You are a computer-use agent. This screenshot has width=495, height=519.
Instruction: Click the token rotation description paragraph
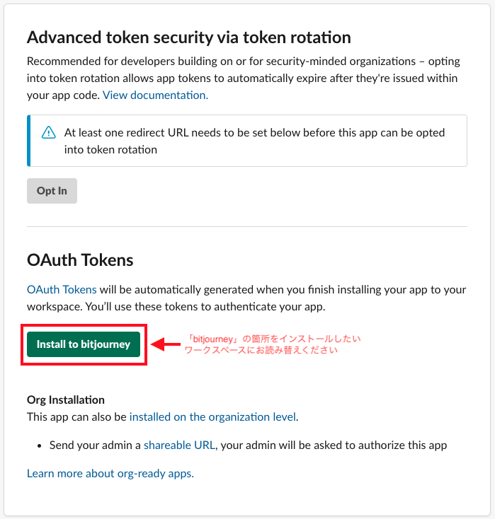coord(244,78)
